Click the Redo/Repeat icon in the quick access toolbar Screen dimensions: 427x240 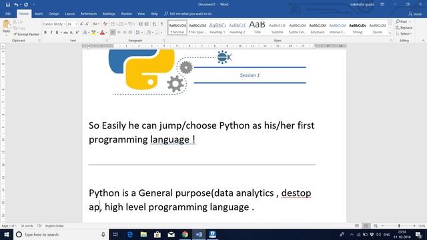tap(26, 5)
